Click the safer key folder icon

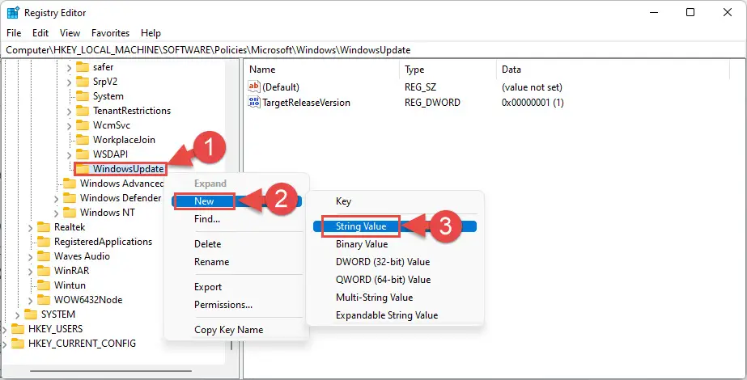point(83,66)
